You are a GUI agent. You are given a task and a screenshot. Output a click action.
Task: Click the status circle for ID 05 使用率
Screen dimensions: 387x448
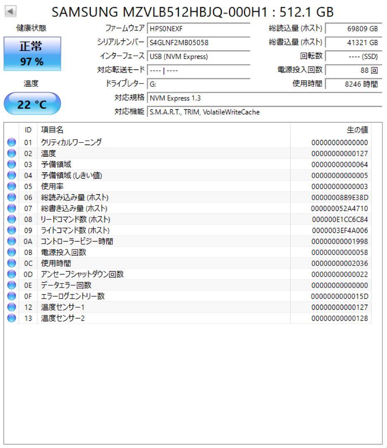click(x=12, y=186)
